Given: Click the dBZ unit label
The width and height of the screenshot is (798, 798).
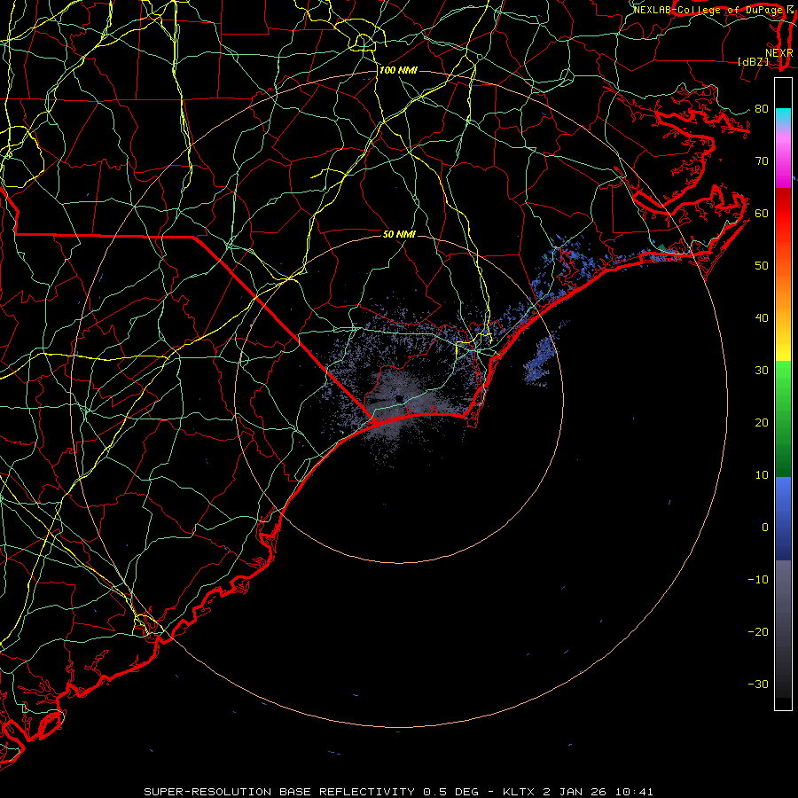Looking at the screenshot, I should click(753, 61).
